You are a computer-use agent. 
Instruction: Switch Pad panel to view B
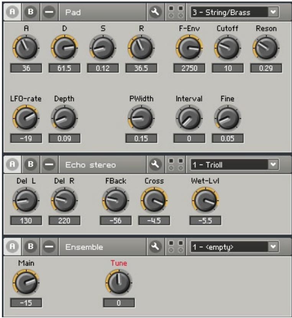[31, 12]
